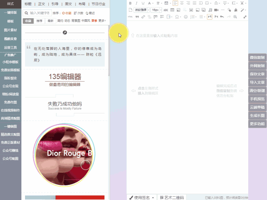Expand the magic wand tool options

[x=246, y=10]
